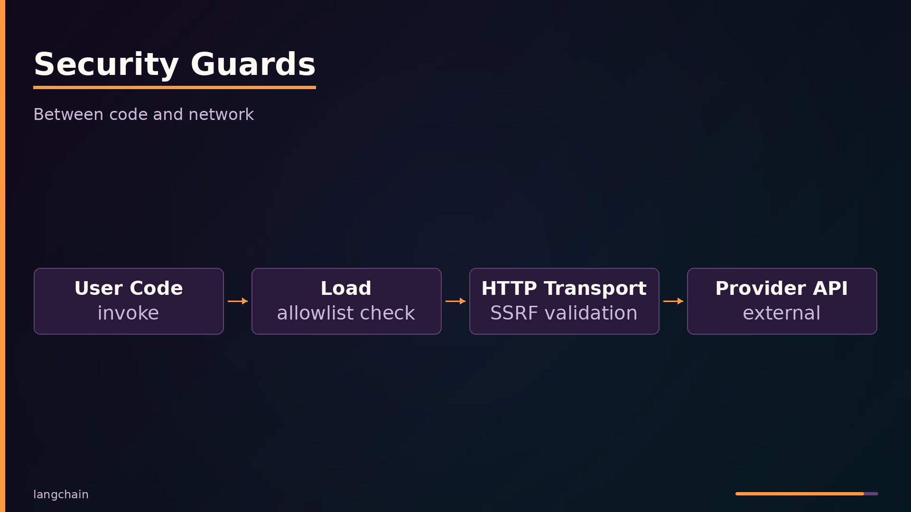This screenshot has width=911, height=512.
Task: Select the User Code box
Action: pyautogui.click(x=129, y=301)
